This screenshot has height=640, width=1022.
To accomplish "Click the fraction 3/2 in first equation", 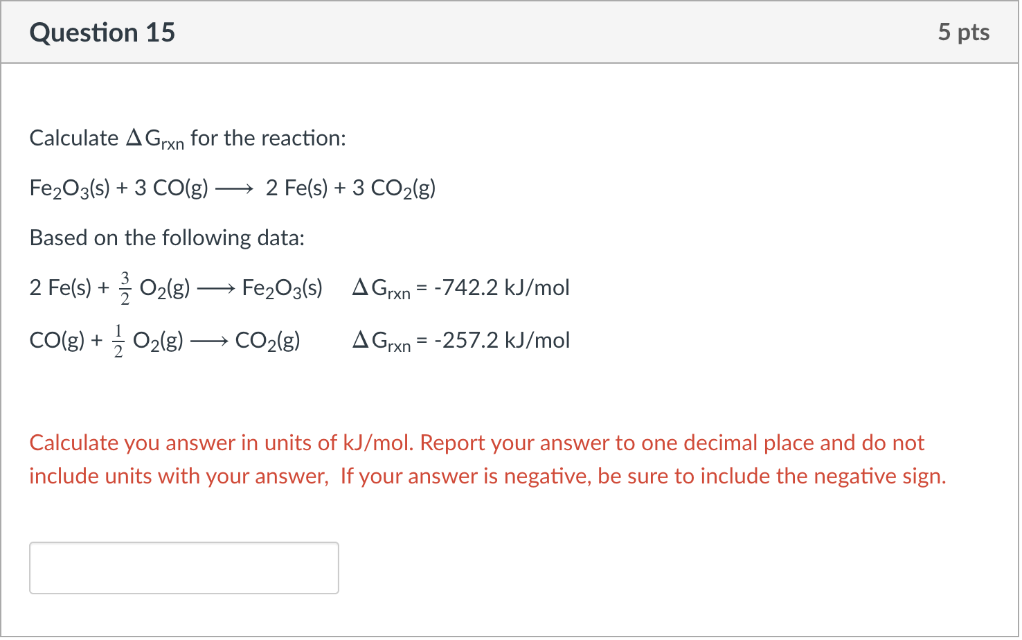I will pyautogui.click(x=125, y=287).
